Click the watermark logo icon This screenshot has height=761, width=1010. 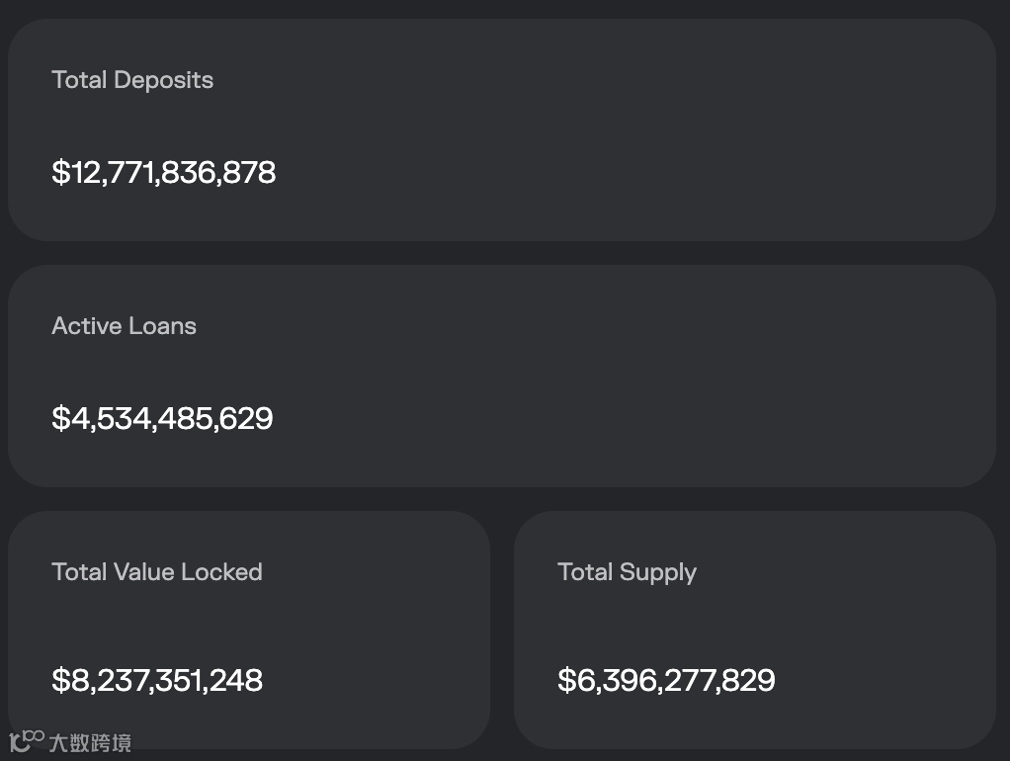(x=27, y=741)
